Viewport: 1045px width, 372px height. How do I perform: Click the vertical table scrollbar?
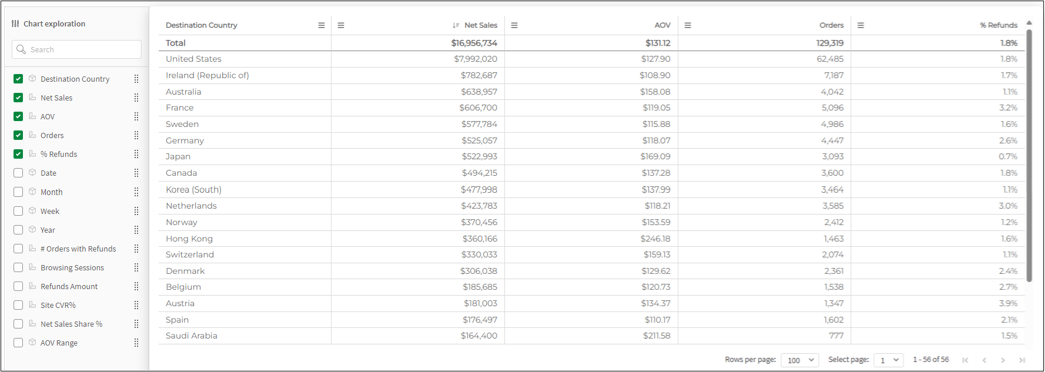click(x=1029, y=156)
